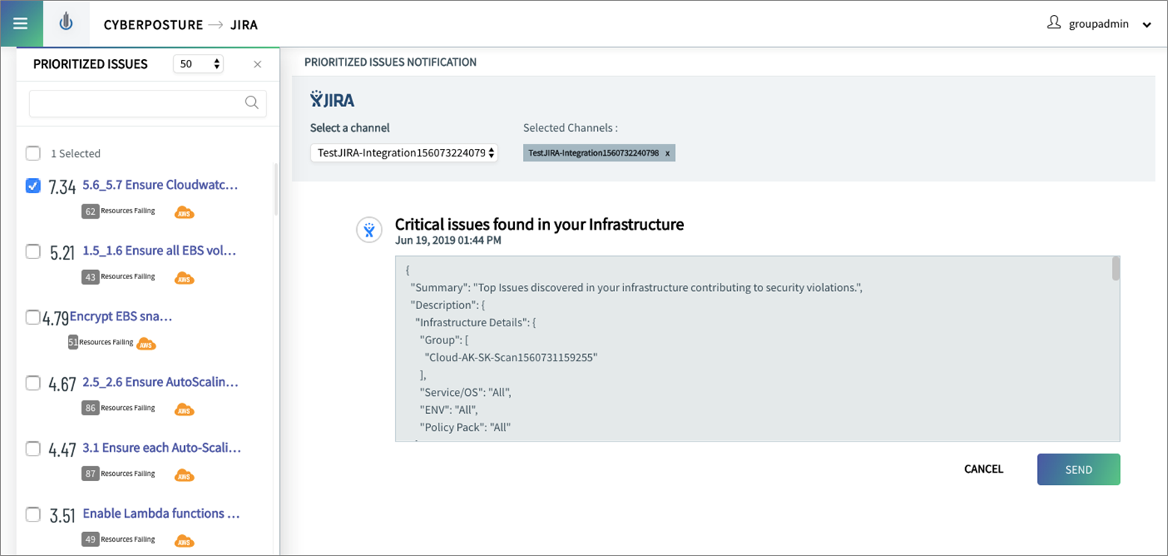Expand the groupadmin account menu arrow
Viewport: 1168px width, 556px height.
[x=1146, y=25]
